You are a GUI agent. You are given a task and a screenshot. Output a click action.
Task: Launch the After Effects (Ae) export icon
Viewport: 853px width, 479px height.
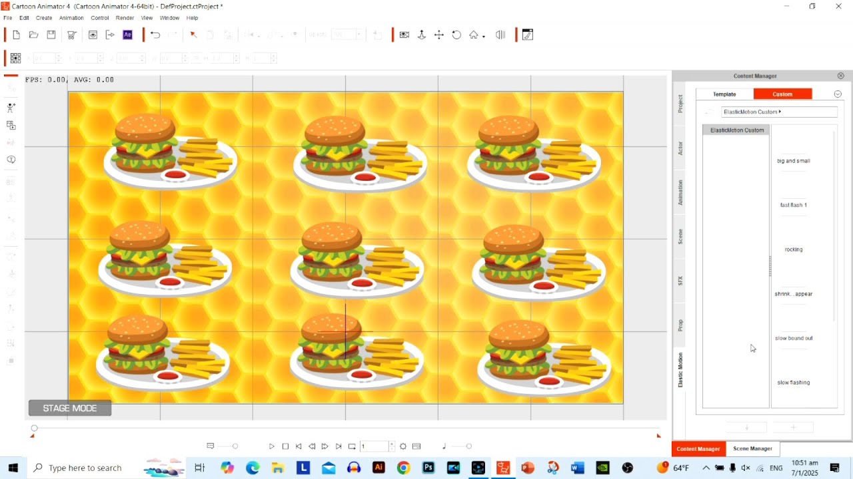pos(127,35)
